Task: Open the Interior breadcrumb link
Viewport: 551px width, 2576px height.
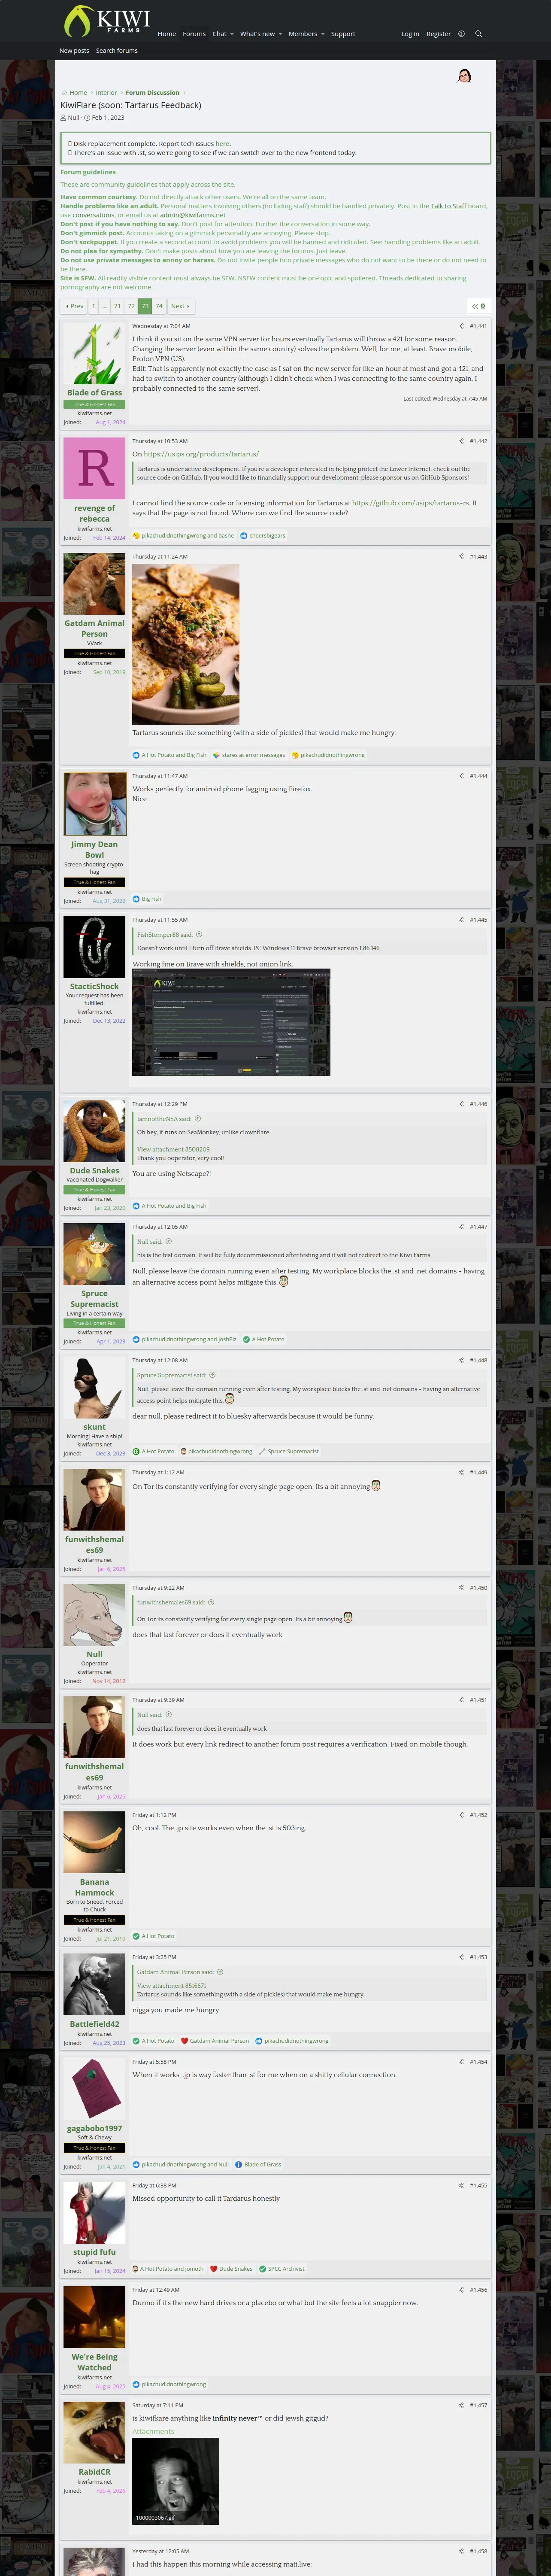Action: (x=106, y=93)
